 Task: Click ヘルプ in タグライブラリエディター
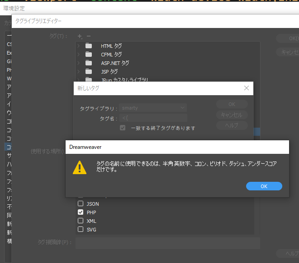(288, 254)
